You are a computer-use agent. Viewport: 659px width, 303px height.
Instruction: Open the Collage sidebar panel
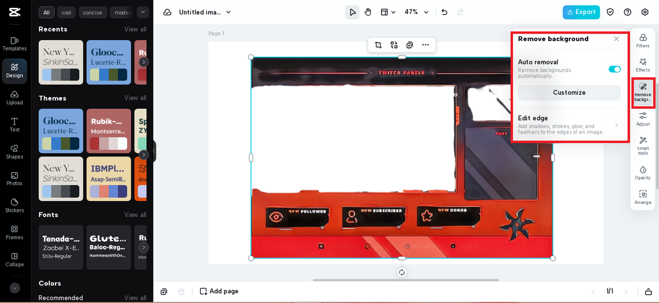pyautogui.click(x=14, y=260)
